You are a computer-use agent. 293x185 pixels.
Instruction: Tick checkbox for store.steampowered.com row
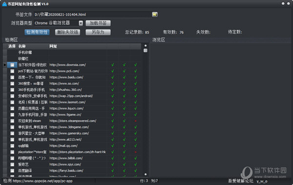(x=12, y=121)
